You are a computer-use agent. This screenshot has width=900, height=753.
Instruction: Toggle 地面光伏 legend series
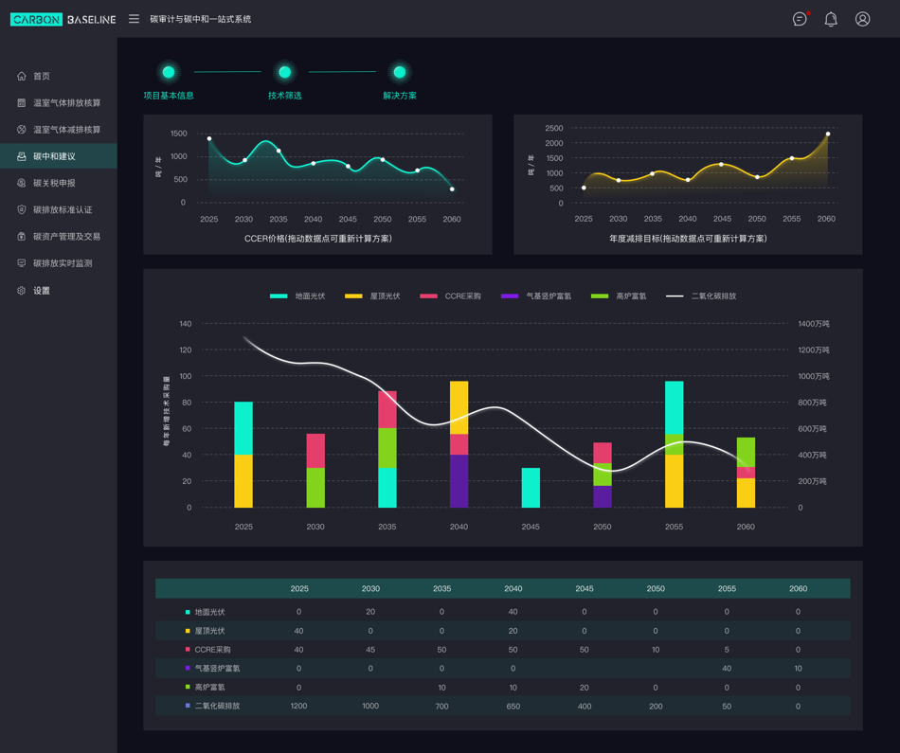coord(297,296)
